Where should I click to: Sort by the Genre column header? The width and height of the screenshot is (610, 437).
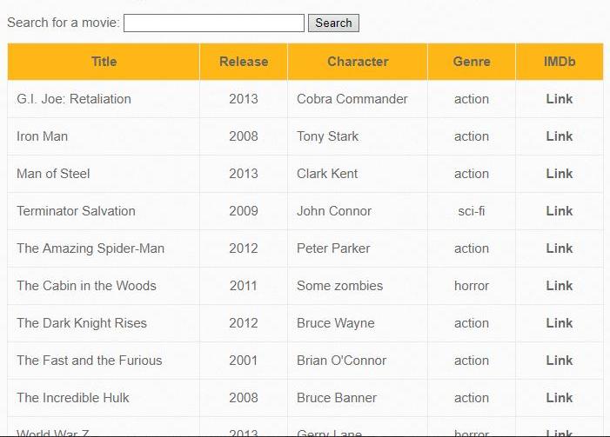(472, 62)
